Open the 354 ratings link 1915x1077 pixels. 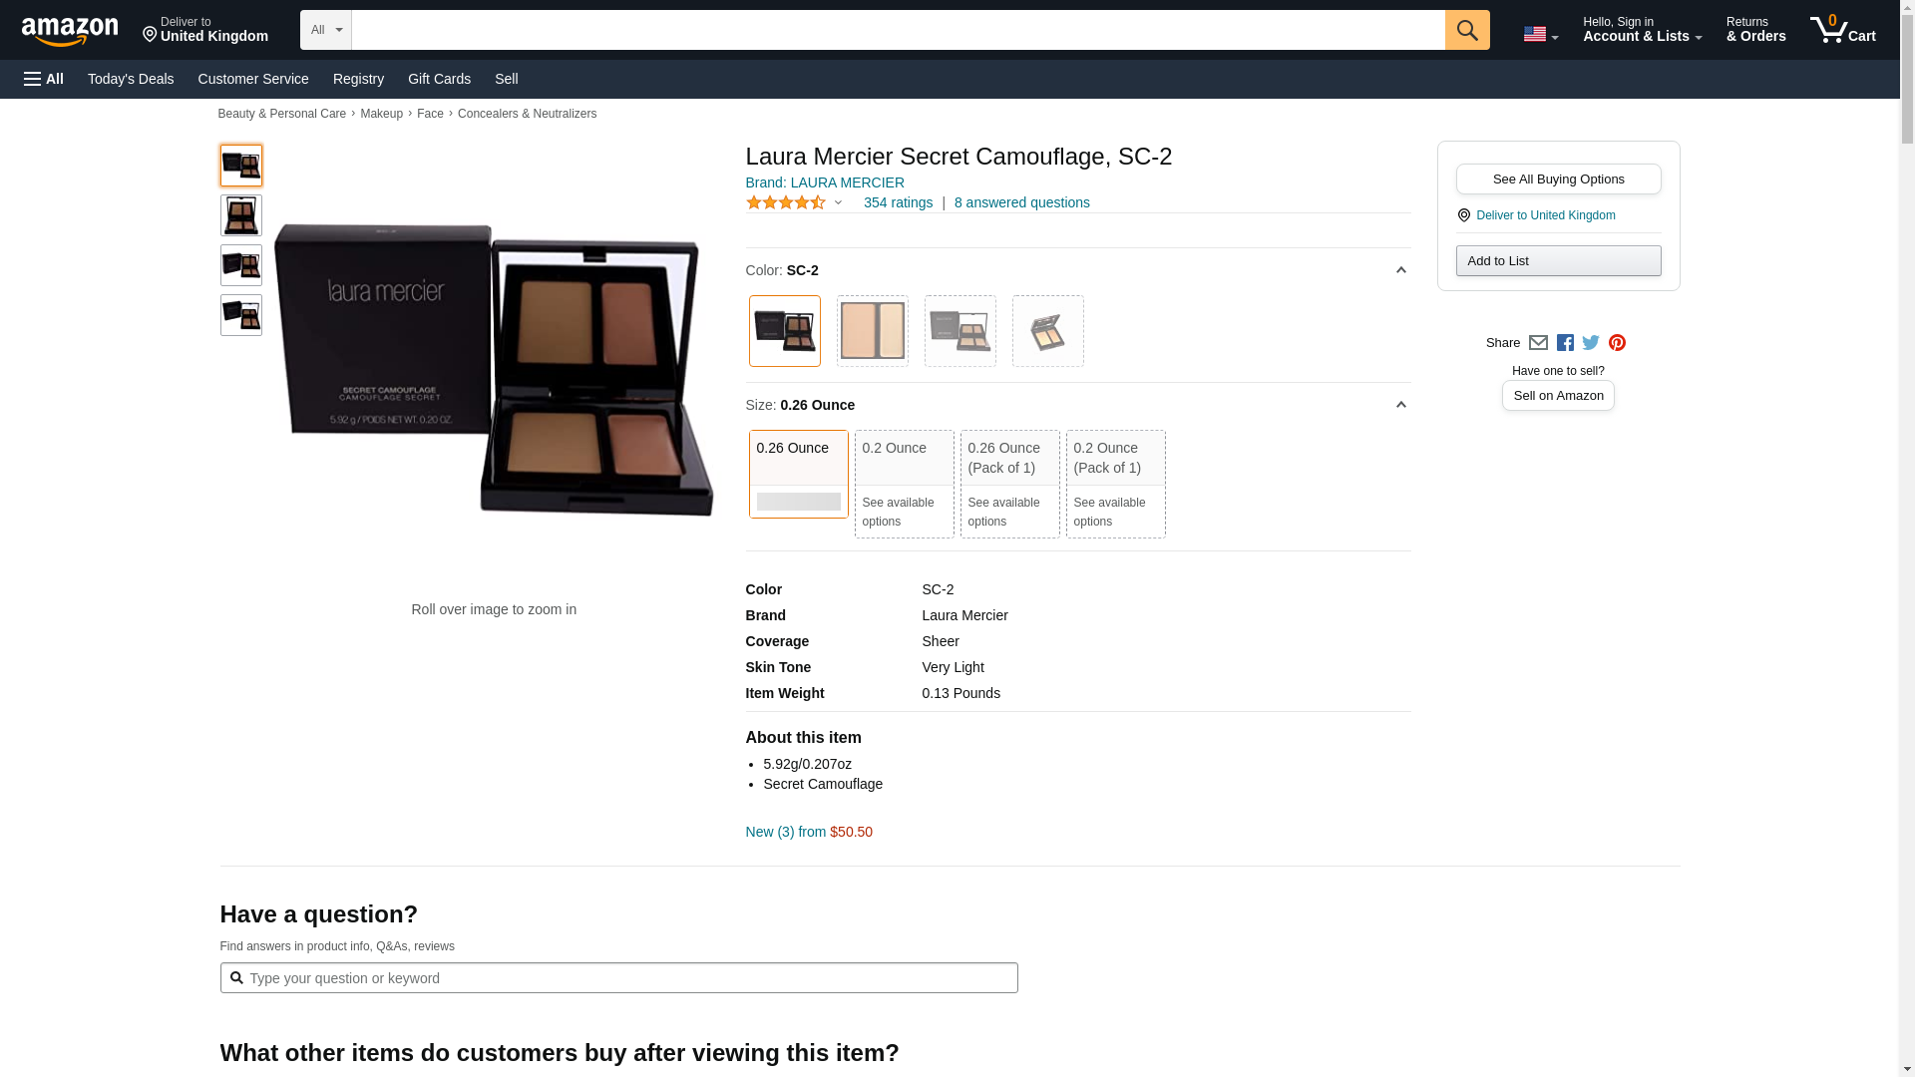pyautogui.click(x=898, y=202)
